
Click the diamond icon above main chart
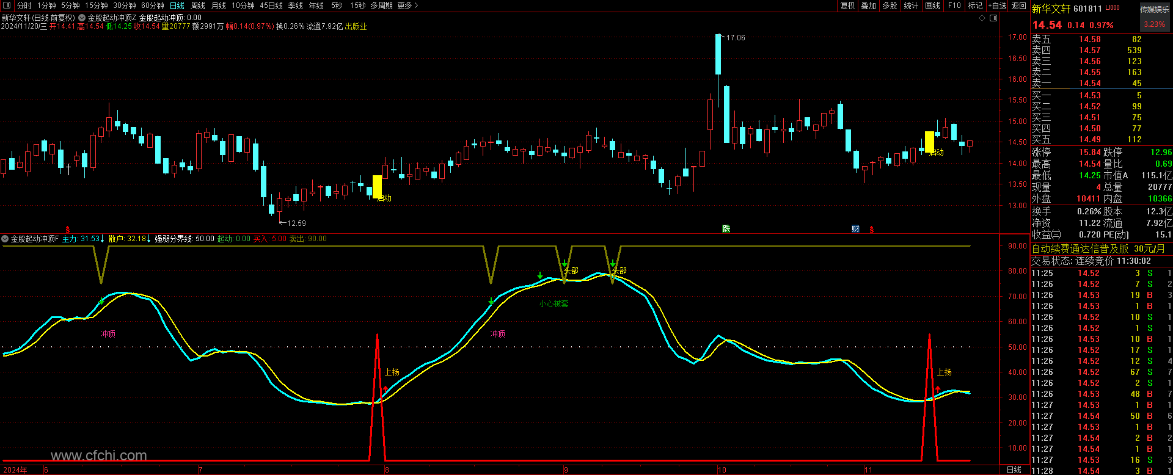tap(982, 18)
